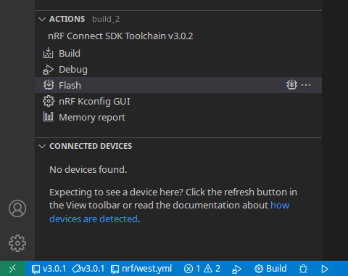The height and width of the screenshot is (276, 348).
Task: Click the bug debug icon in status bar
Action: pyautogui.click(x=303, y=269)
